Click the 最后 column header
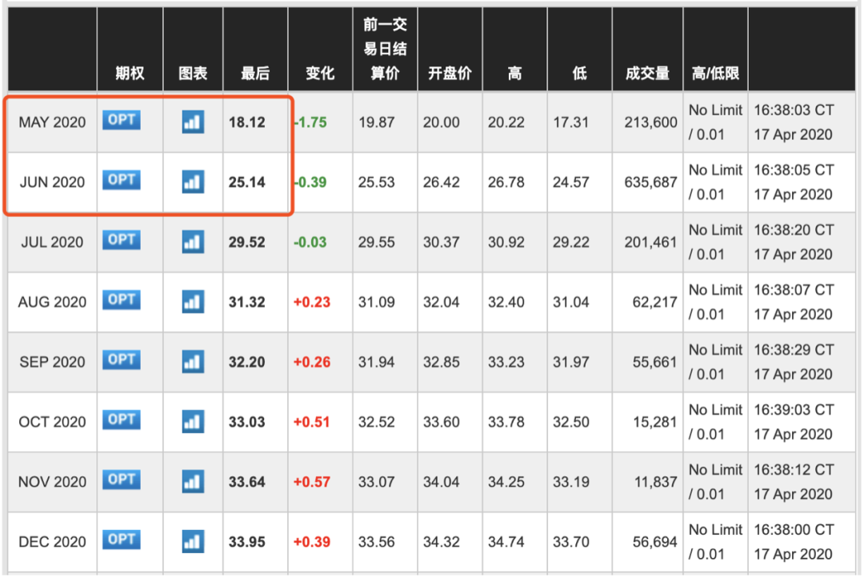This screenshot has width=864, height=582. tap(255, 74)
